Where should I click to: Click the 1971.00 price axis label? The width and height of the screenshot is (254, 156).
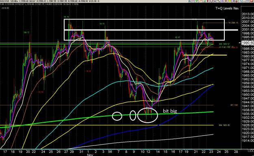[x=248, y=68]
